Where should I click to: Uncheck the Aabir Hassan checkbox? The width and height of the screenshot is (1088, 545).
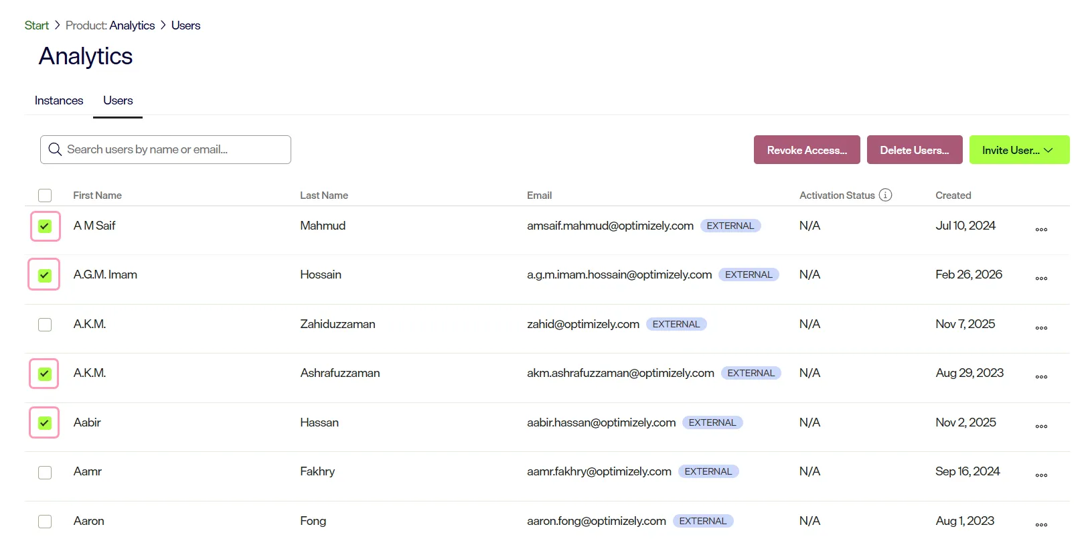click(45, 423)
